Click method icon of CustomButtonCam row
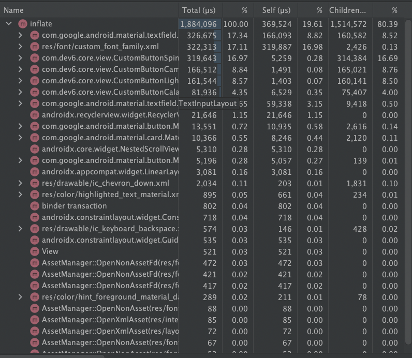Image resolution: width=412 pixels, height=358 pixels. pos(35,69)
